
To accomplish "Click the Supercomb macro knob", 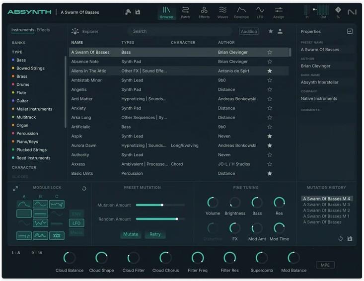I will click(262, 258).
